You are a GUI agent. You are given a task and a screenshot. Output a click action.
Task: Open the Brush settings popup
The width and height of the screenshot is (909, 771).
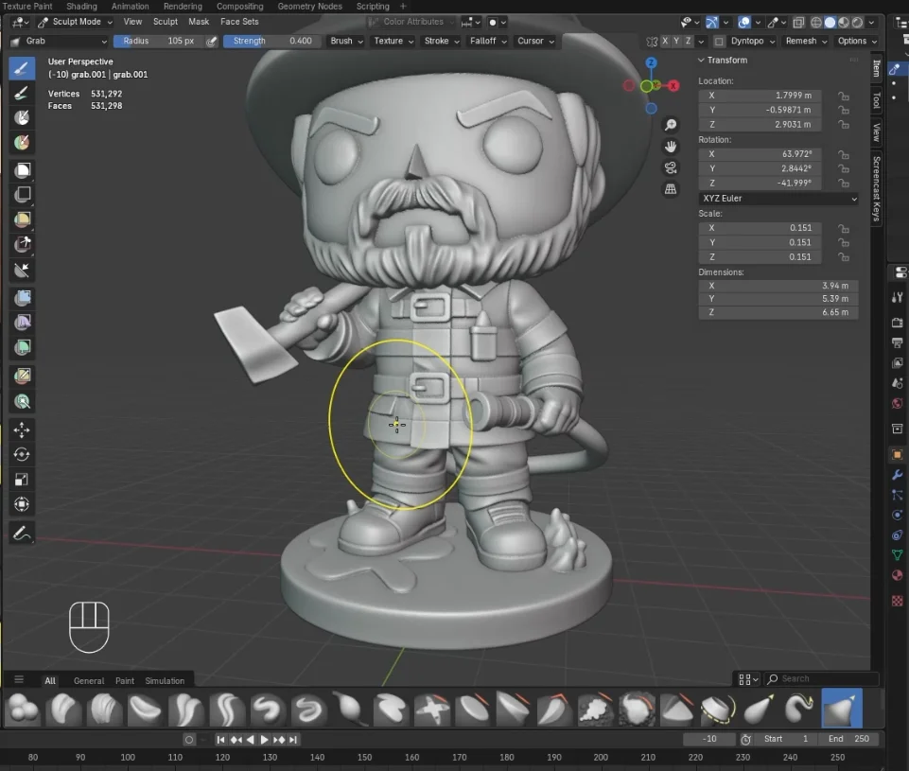tap(346, 41)
